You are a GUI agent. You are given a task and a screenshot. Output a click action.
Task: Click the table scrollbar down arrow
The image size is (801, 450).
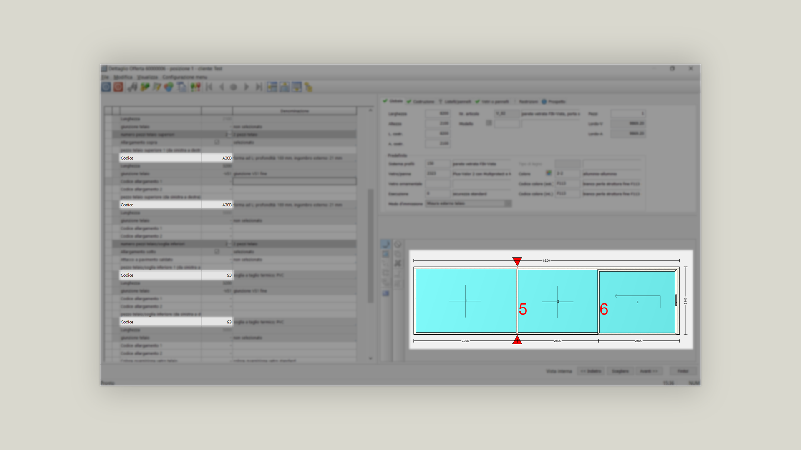click(x=370, y=358)
